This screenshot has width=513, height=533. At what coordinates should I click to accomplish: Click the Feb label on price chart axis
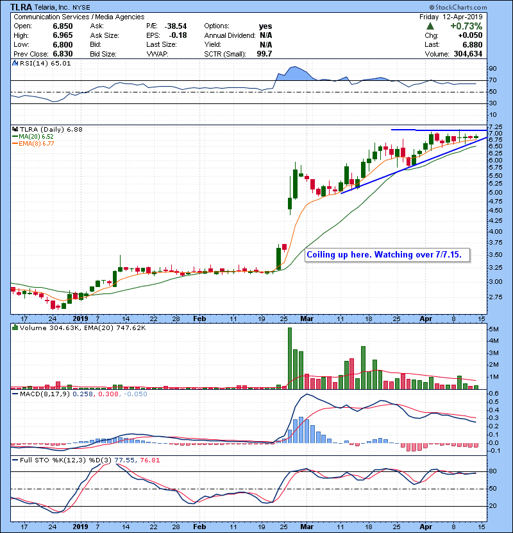click(199, 319)
